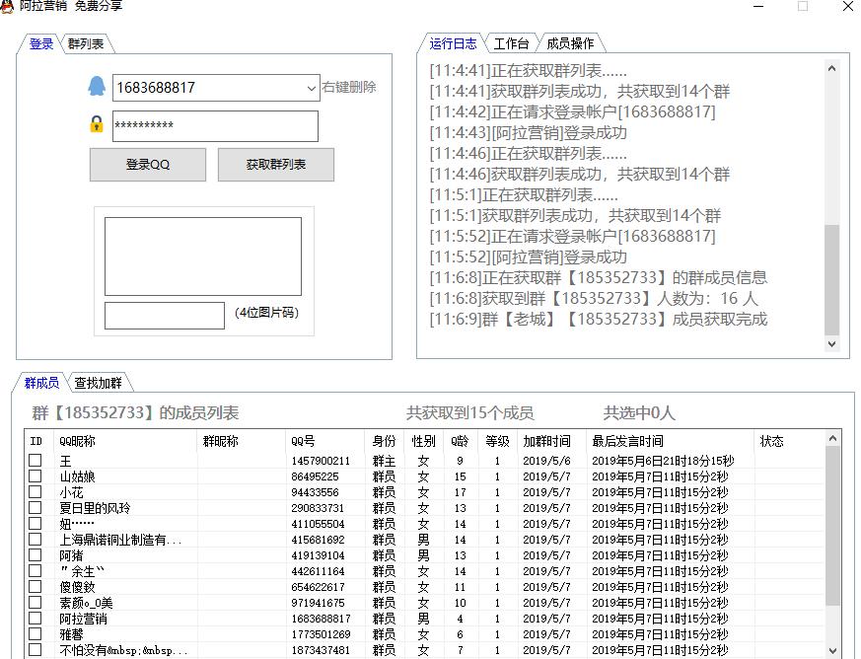
Task: Select QQ number 1457900211 in list
Action: [x=321, y=461]
